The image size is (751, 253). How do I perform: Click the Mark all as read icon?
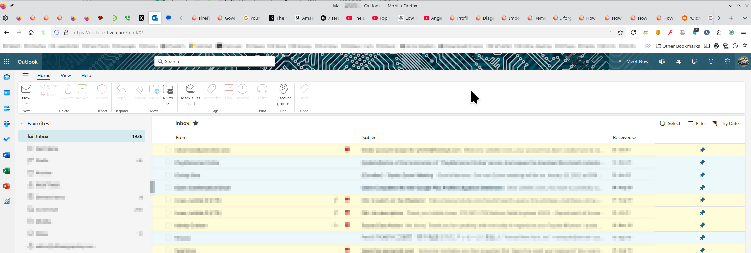click(x=191, y=89)
